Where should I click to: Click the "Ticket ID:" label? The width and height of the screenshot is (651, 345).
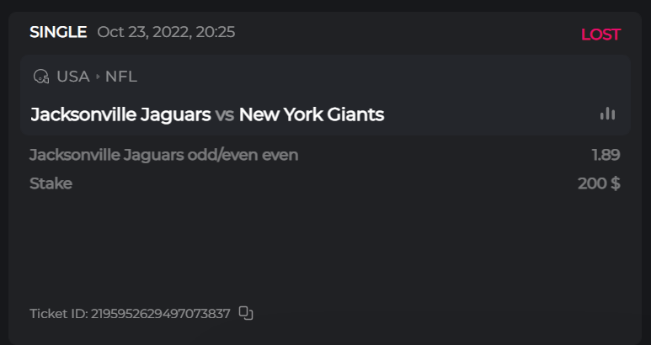click(58, 314)
